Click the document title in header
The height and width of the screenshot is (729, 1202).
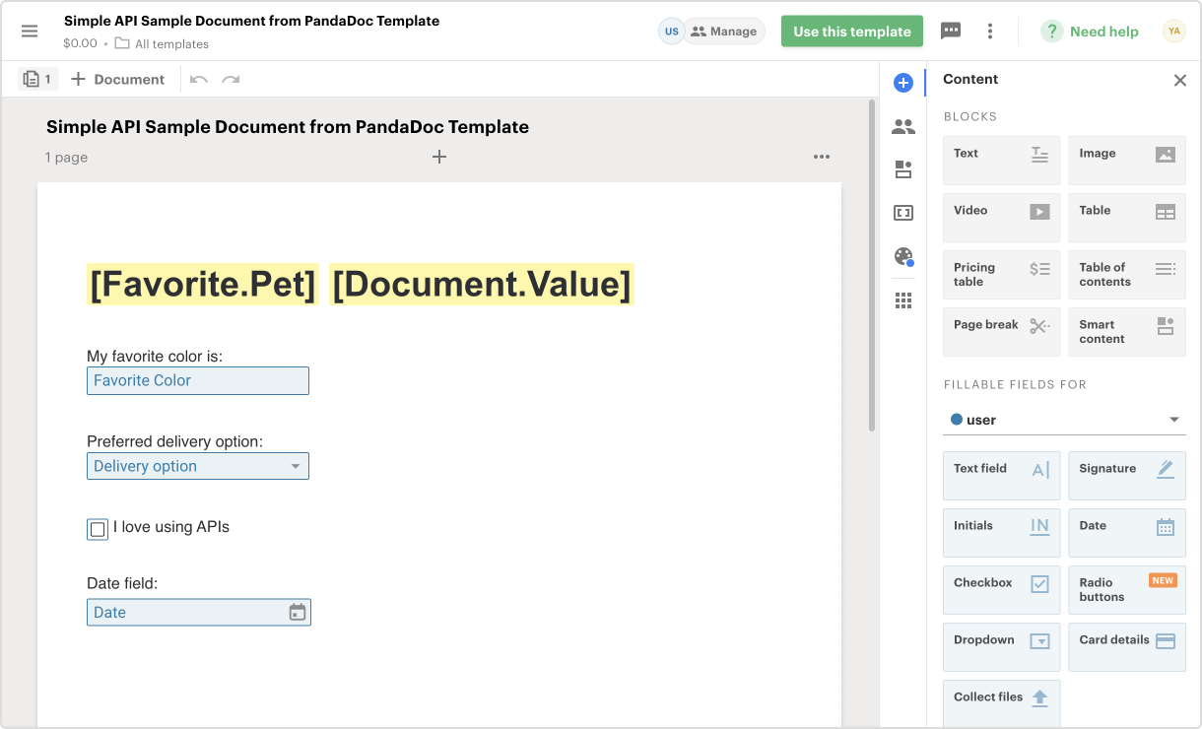tap(251, 21)
